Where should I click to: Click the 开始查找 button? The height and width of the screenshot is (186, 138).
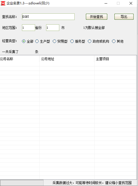click(x=97, y=17)
